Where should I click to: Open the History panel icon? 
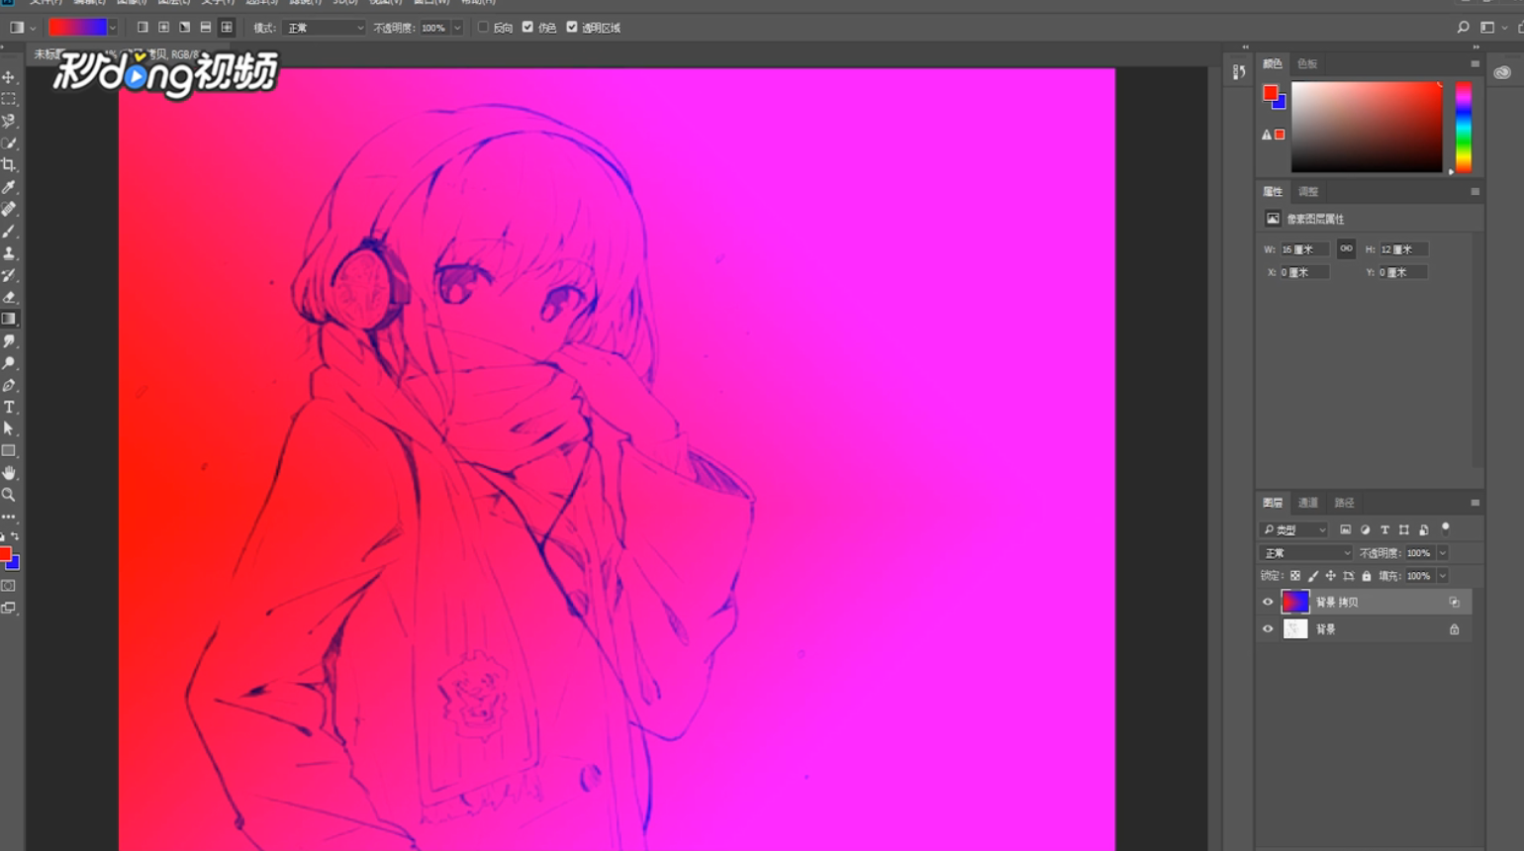click(x=1239, y=71)
